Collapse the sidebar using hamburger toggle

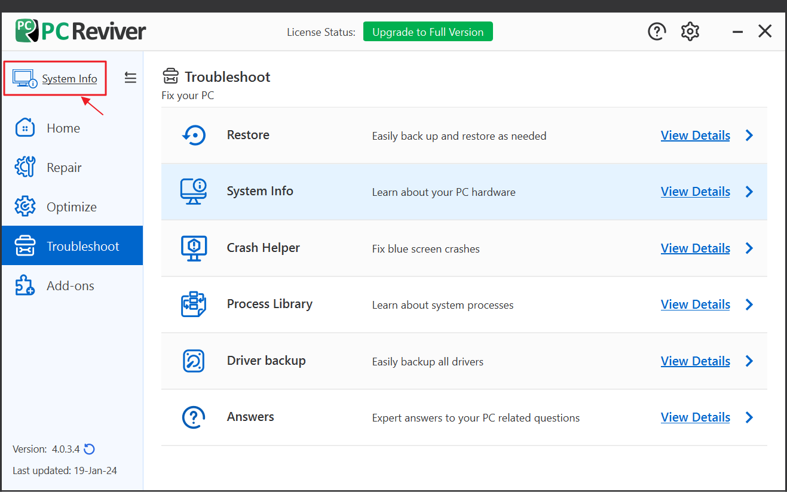tap(130, 78)
